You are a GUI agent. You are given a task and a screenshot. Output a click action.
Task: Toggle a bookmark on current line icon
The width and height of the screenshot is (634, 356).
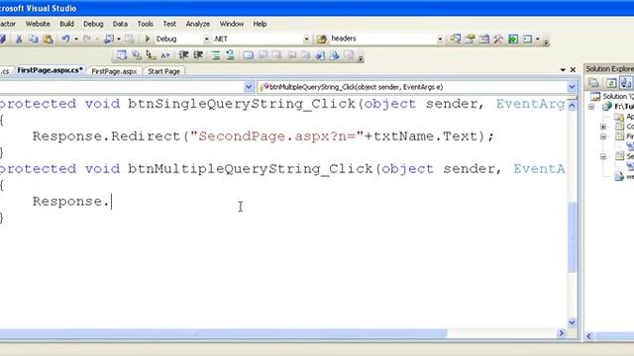tap(249, 55)
